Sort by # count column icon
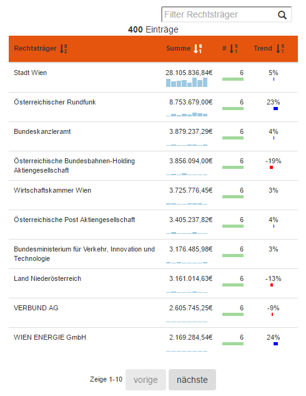The image size is (306, 396). (x=234, y=49)
